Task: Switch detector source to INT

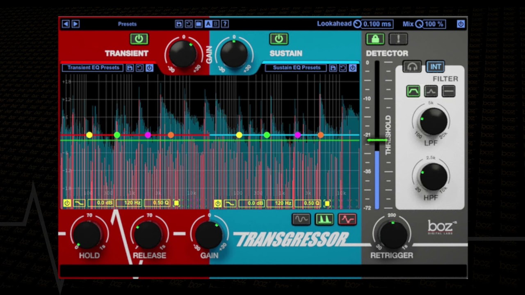Action: click(435, 67)
